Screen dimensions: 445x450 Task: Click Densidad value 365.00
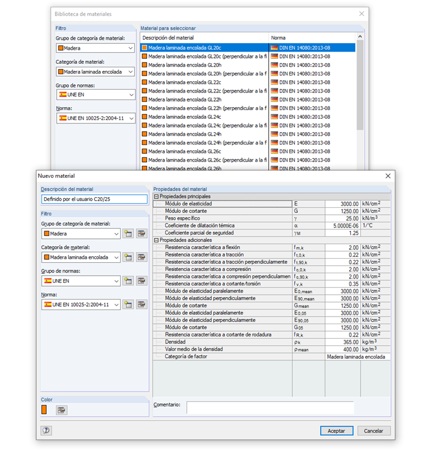(x=343, y=342)
